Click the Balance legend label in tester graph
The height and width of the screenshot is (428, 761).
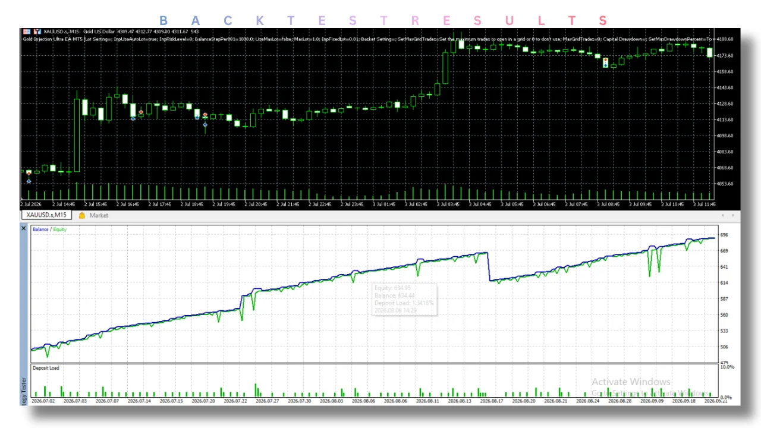[x=40, y=229]
